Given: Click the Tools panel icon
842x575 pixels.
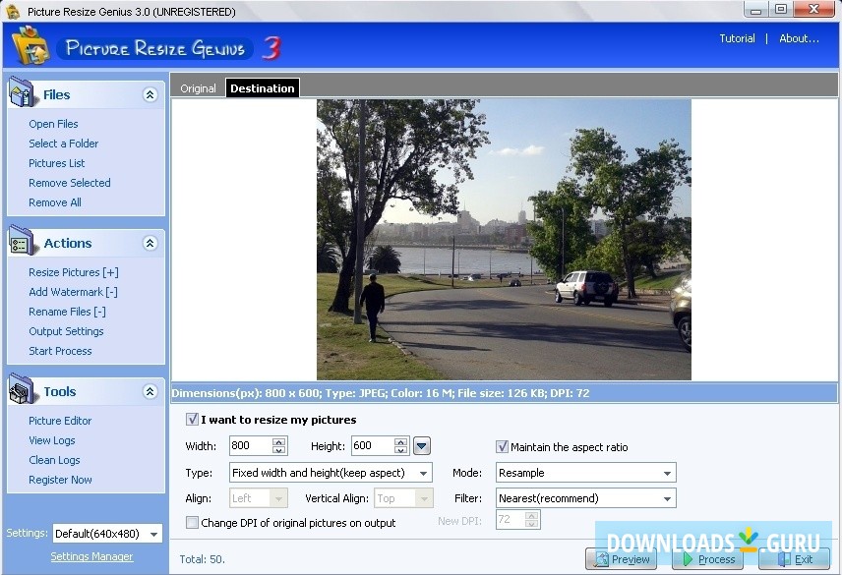Looking at the screenshot, I should pos(22,391).
